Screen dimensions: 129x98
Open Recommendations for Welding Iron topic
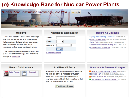point(104,45)
